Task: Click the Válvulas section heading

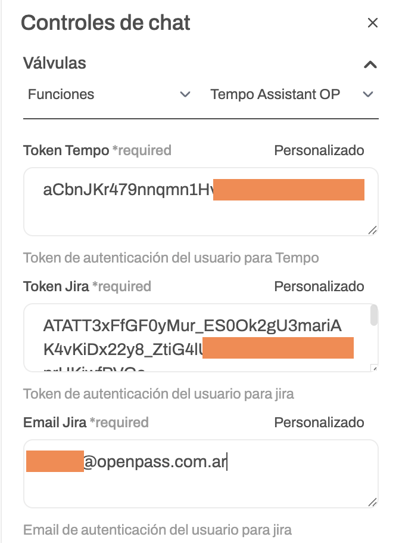Action: pos(55,63)
